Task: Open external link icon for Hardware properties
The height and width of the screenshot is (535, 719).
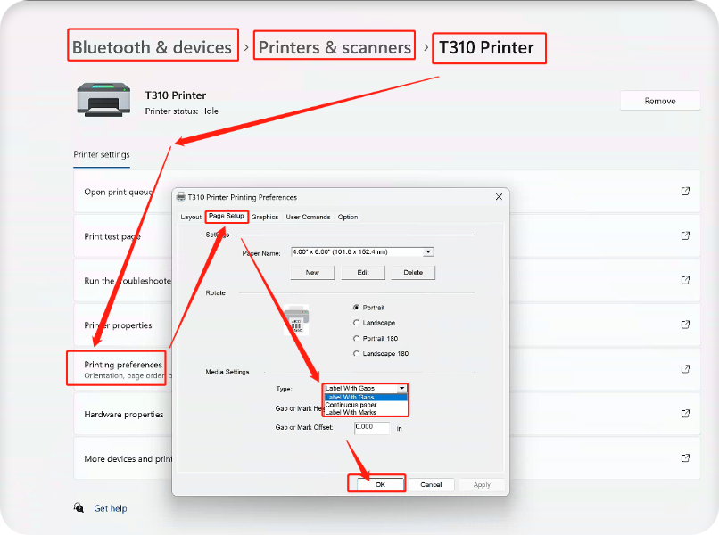Action: [x=685, y=414]
